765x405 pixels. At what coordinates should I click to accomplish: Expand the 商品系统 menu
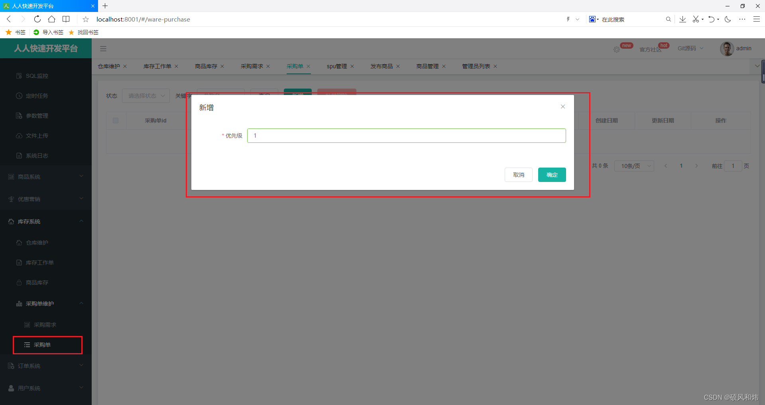pyautogui.click(x=46, y=177)
